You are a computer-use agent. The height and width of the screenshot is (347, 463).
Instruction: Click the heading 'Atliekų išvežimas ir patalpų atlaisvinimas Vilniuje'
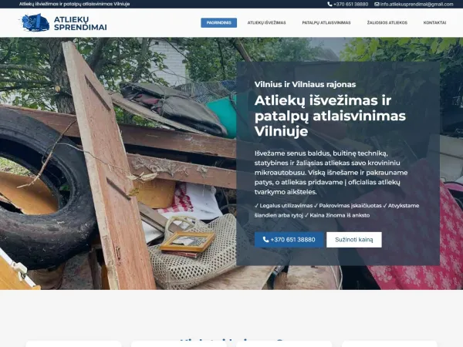tap(330, 116)
